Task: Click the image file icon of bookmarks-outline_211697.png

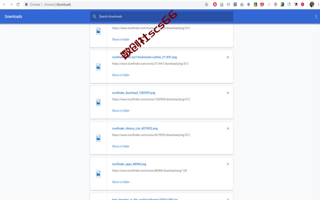Action: pyautogui.click(x=98, y=66)
